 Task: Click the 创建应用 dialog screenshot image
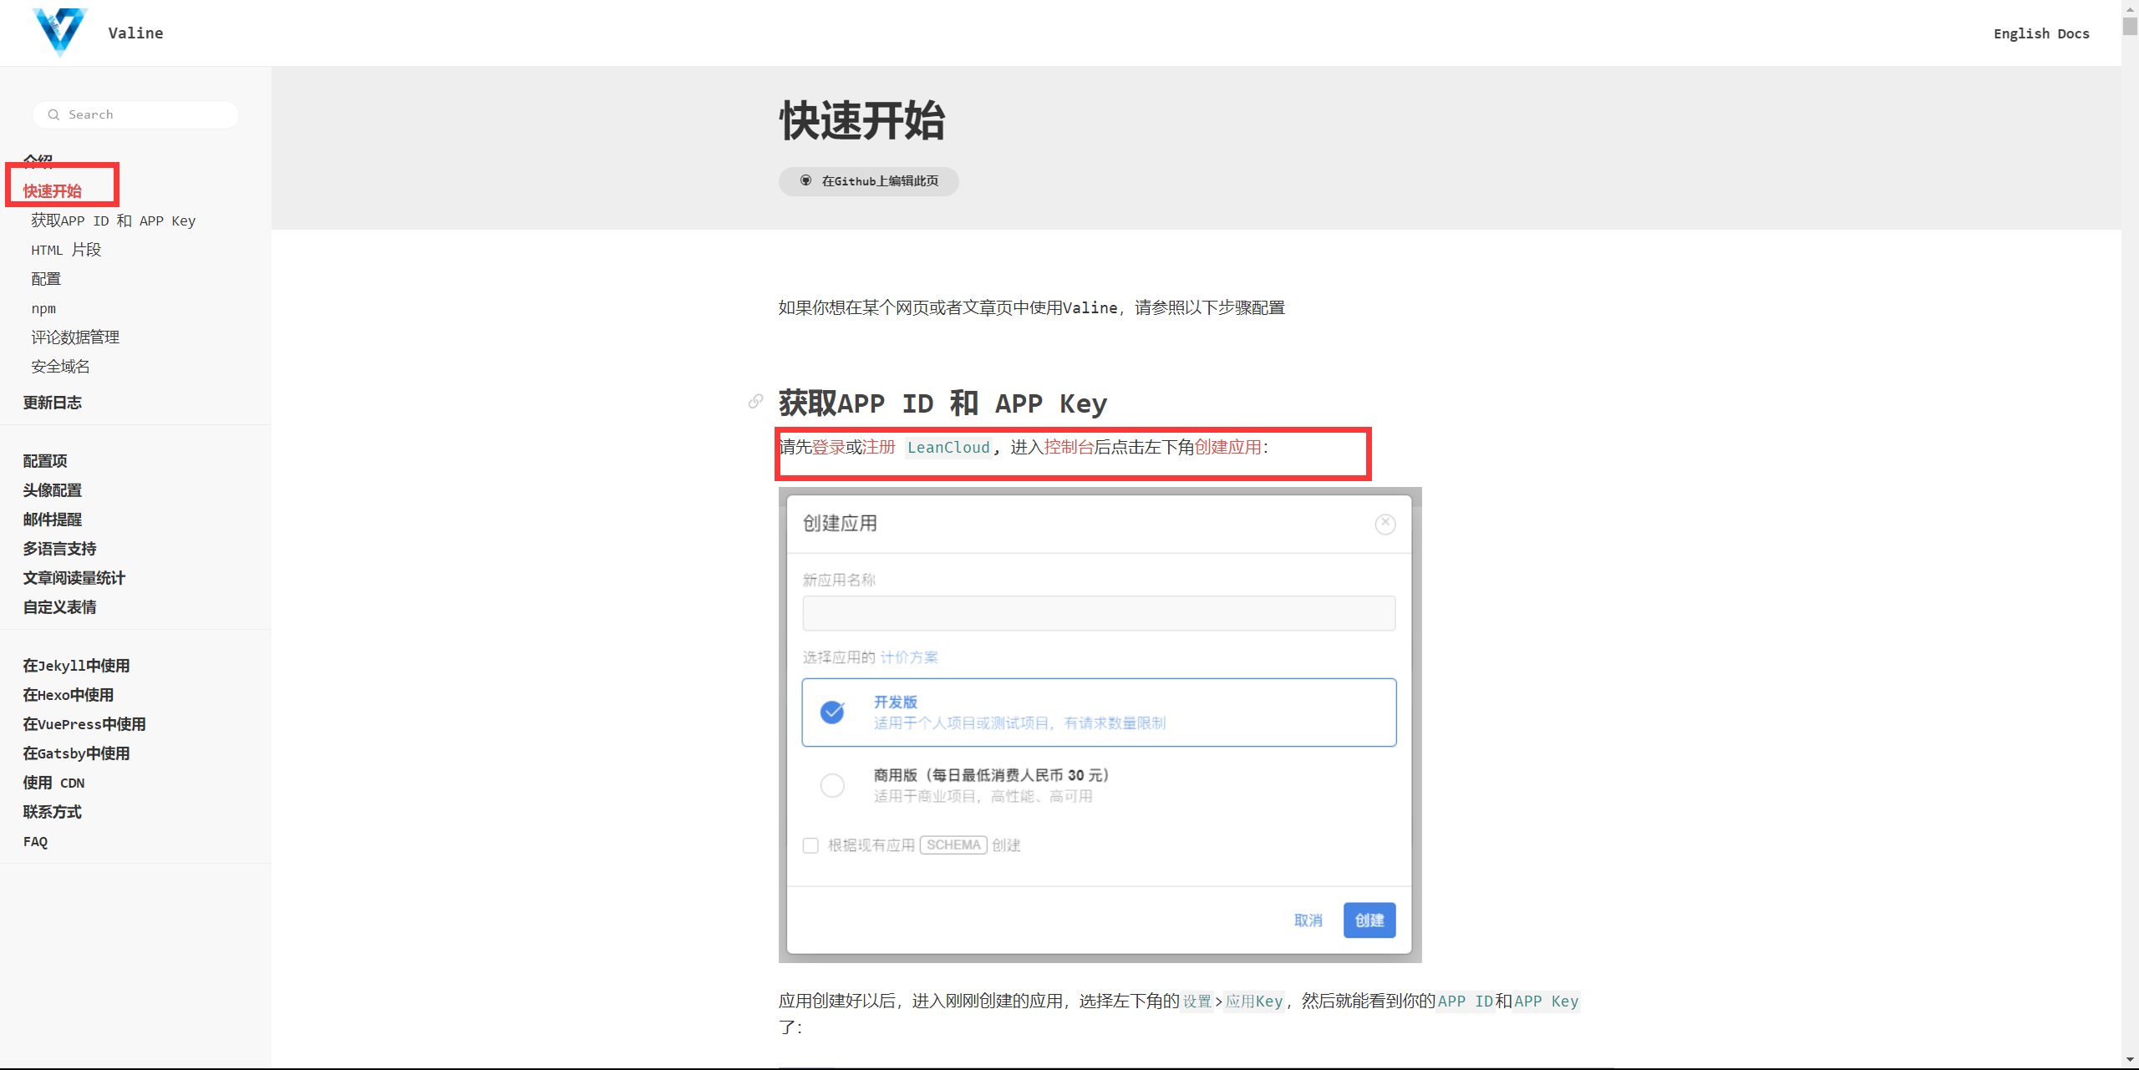coord(1100,725)
